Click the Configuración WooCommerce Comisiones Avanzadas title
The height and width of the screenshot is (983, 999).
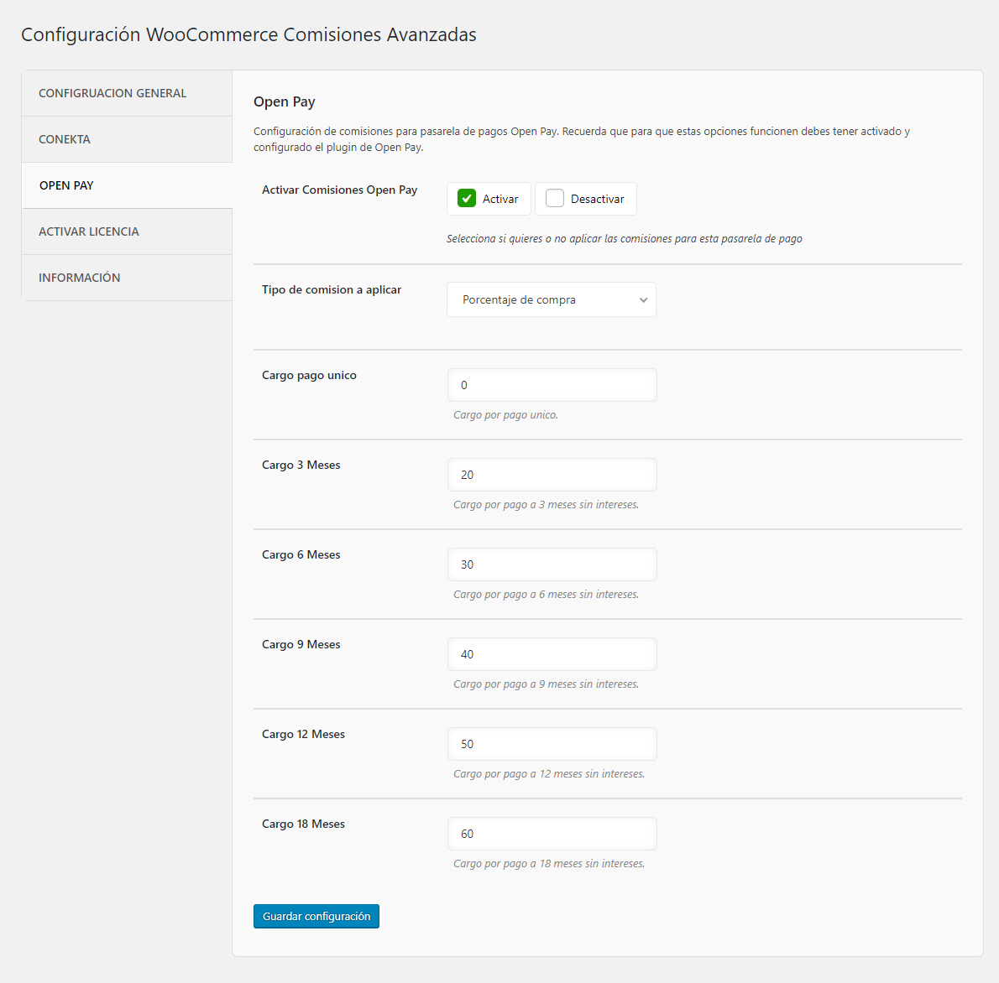248,35
